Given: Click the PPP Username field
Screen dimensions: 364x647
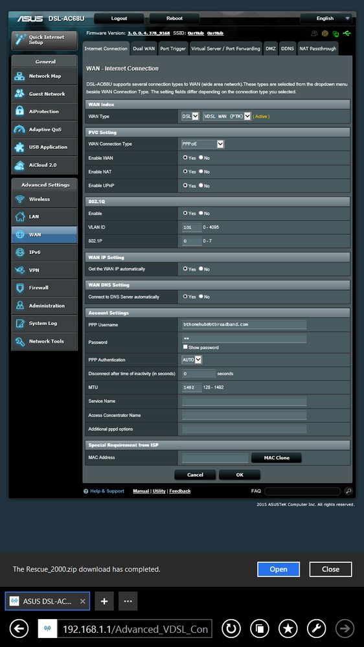Looking at the screenshot, I should click(x=244, y=324).
